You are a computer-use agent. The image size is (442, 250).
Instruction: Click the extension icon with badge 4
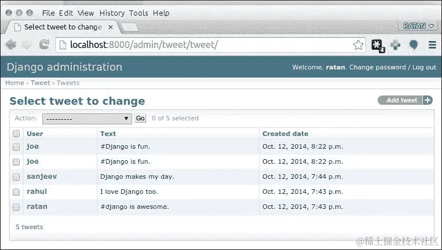[x=377, y=45]
